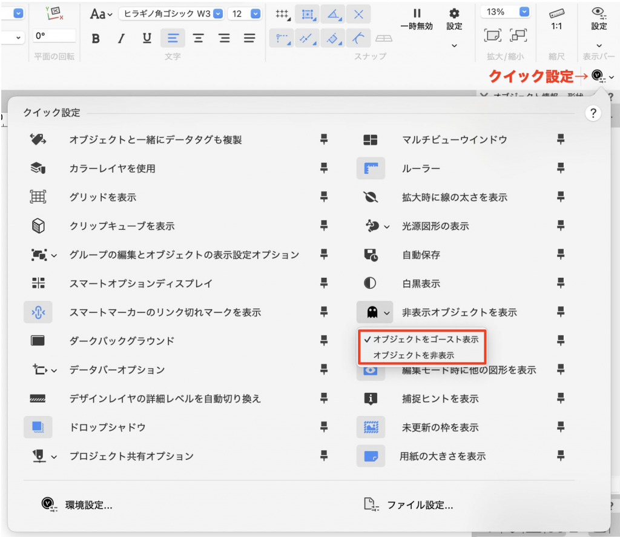Toggle the pin for ドロップシャドウ
Screen dimensions: 620x537
click(x=324, y=427)
